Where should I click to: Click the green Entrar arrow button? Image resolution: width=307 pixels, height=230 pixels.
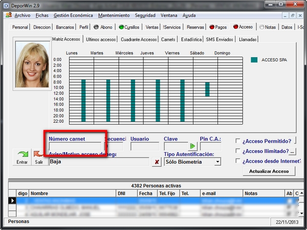22,157
